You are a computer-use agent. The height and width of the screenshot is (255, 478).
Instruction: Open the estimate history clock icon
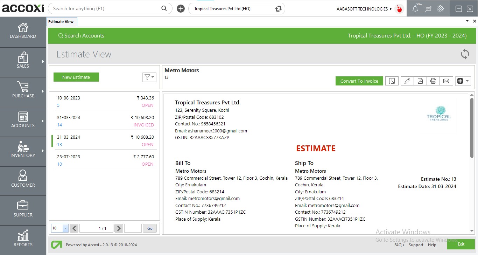(392, 81)
